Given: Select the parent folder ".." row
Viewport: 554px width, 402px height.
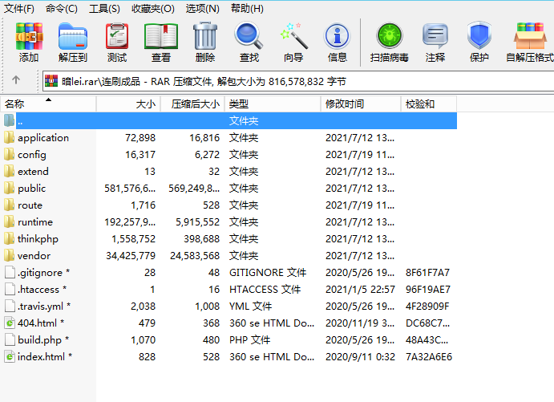Looking at the screenshot, I should tap(21, 121).
